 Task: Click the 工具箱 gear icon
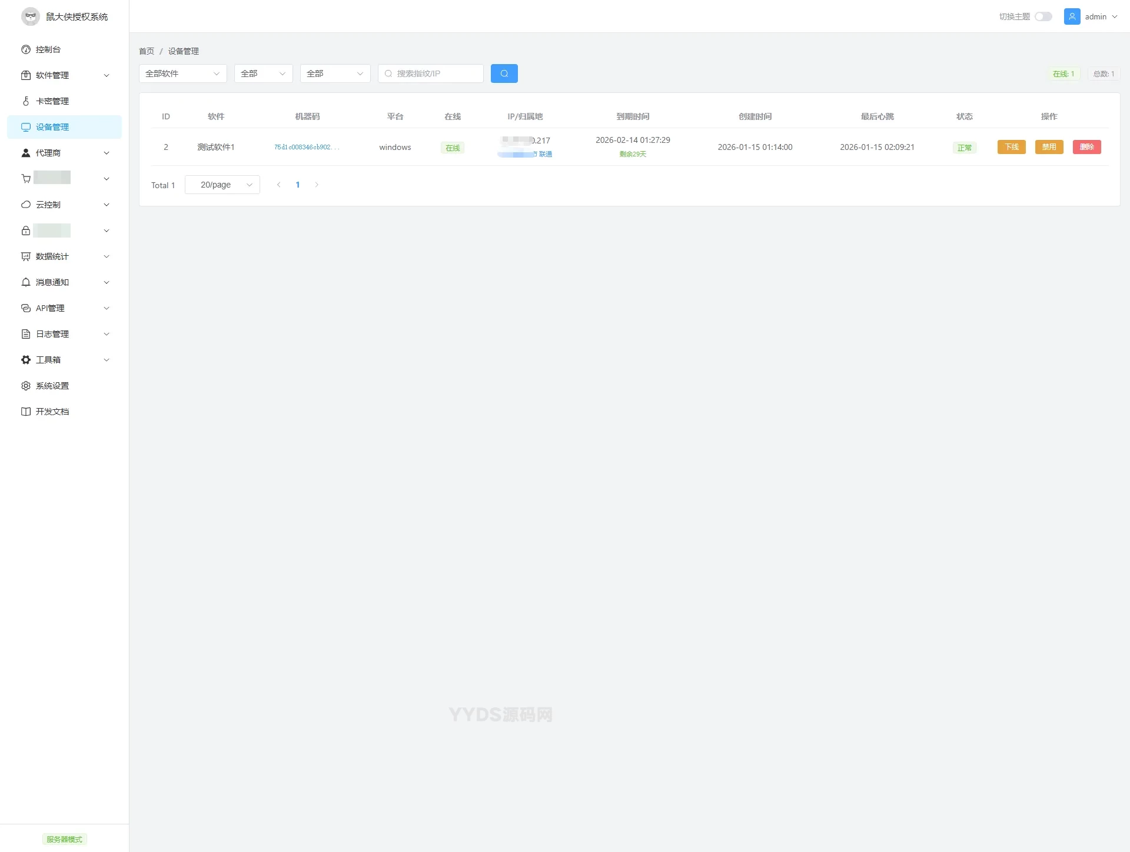pos(26,360)
